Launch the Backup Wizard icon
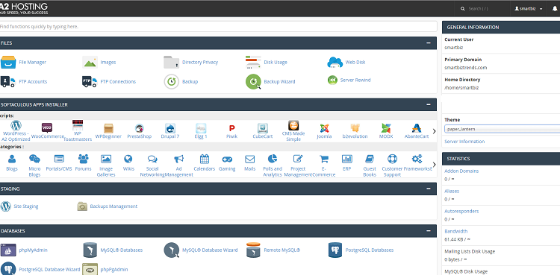 pyautogui.click(x=253, y=82)
